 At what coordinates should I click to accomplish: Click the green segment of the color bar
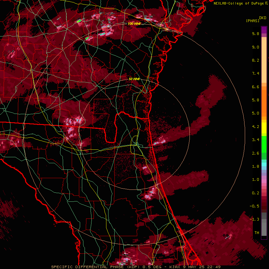coord(264,144)
